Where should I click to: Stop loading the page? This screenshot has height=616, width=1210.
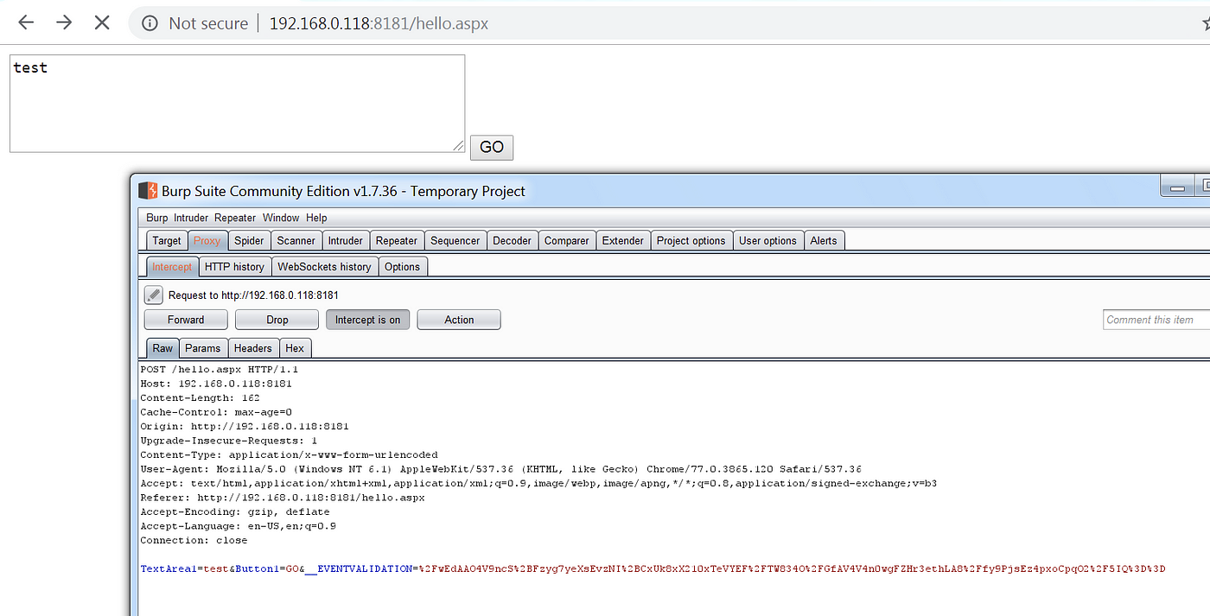pos(102,23)
